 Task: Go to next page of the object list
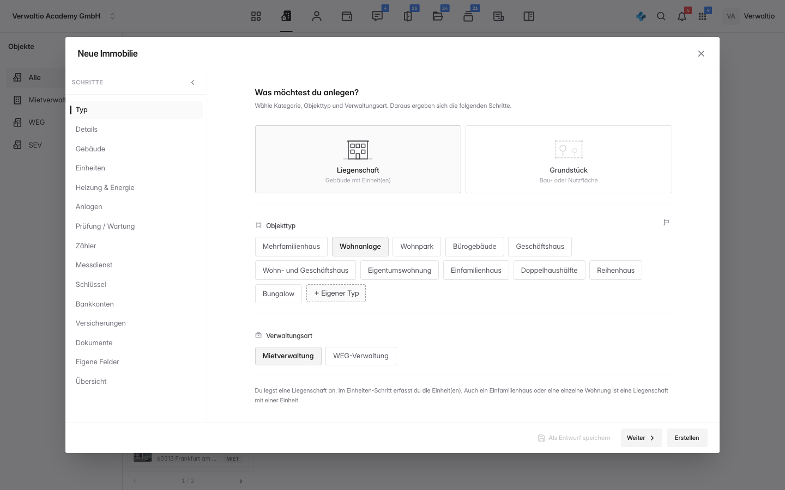tap(241, 481)
